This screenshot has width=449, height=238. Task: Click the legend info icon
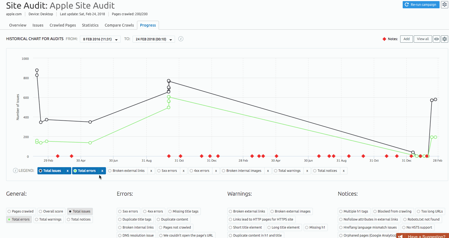16,170
